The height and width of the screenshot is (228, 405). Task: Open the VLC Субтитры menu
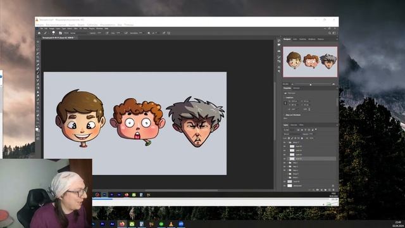pos(92,25)
